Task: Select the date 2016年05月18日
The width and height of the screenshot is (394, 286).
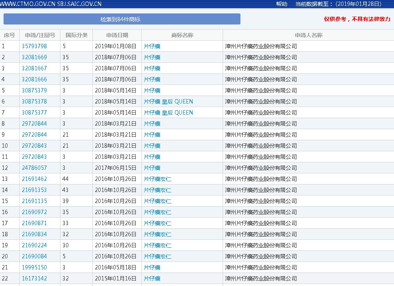Action: coord(116,267)
